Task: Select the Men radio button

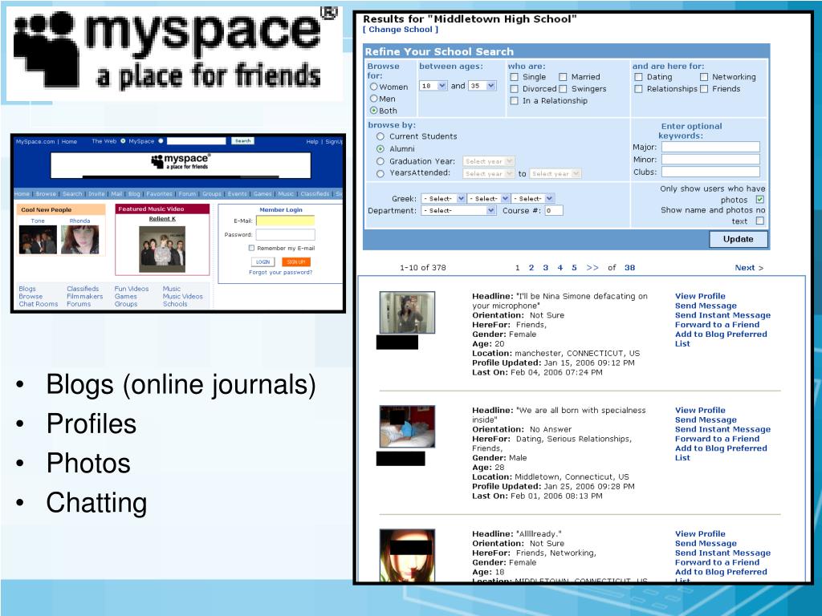Action: [374, 99]
